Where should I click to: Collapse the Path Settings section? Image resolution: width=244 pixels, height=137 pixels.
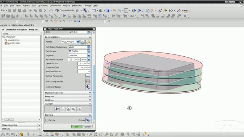coord(68,37)
